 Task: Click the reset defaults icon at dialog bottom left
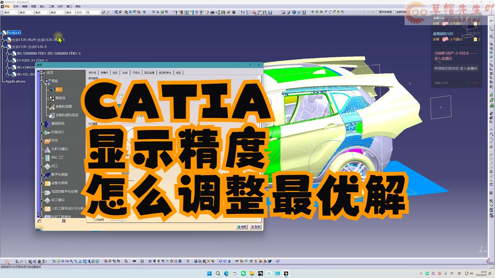(39, 221)
